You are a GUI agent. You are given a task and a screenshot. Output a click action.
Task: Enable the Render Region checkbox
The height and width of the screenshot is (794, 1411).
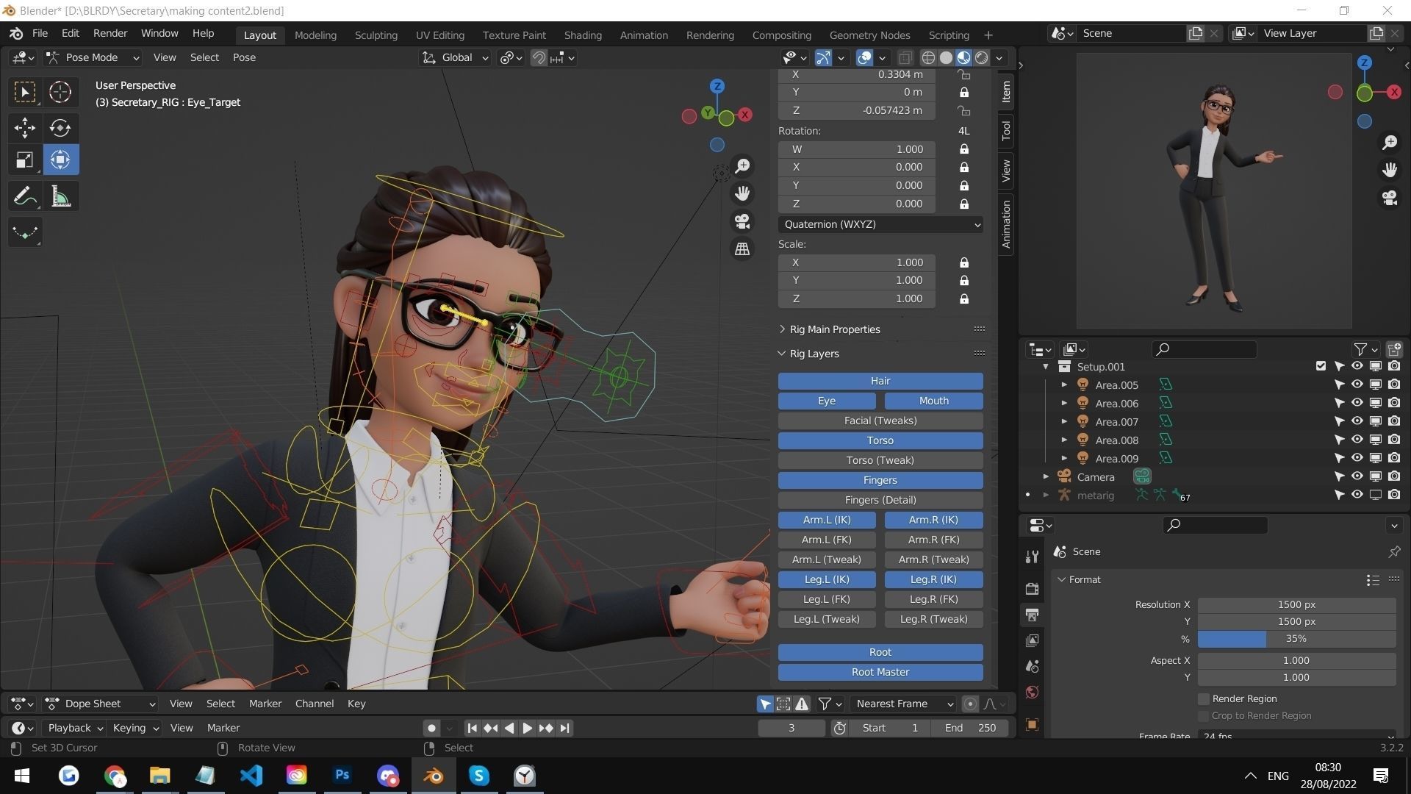pyautogui.click(x=1203, y=698)
